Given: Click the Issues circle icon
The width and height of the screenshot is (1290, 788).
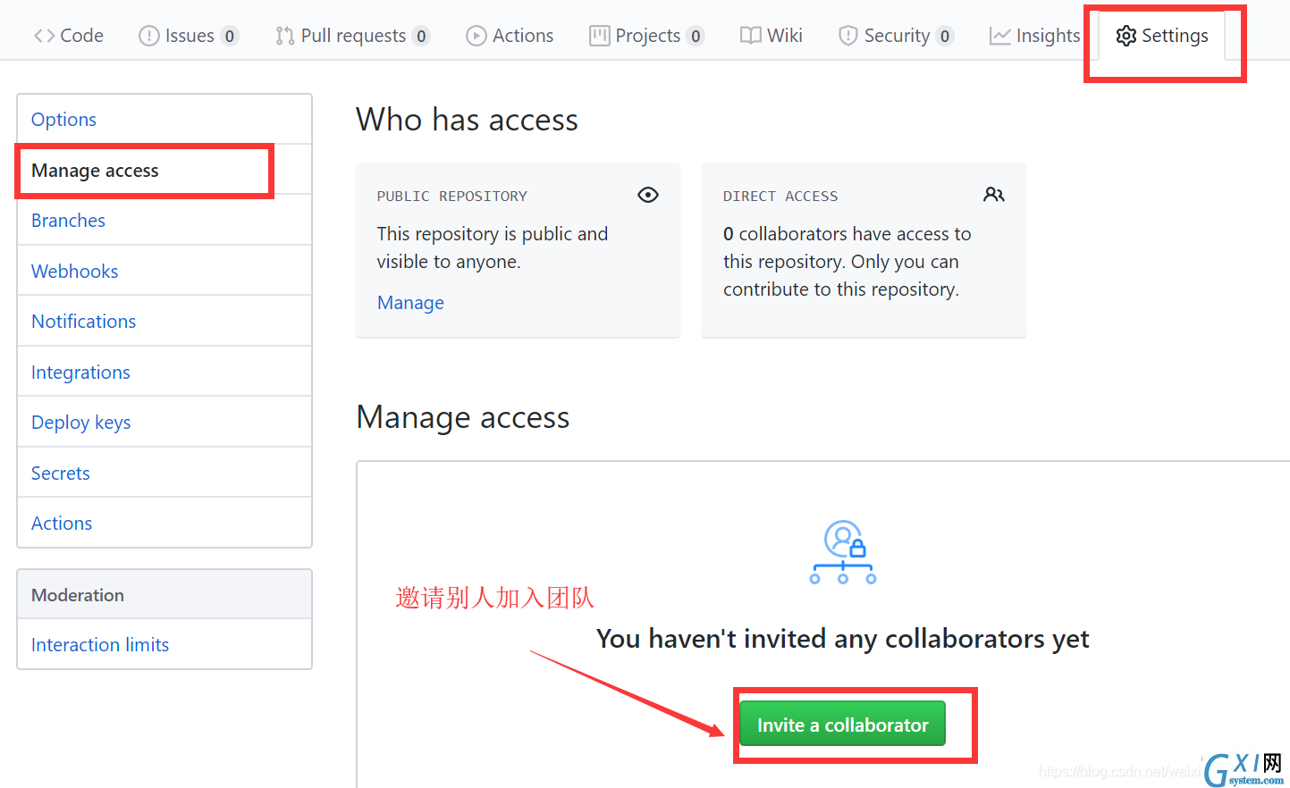Looking at the screenshot, I should point(149,36).
